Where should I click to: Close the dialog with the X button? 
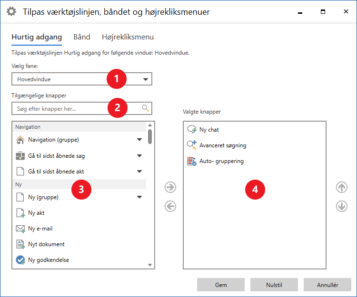pos(346,11)
